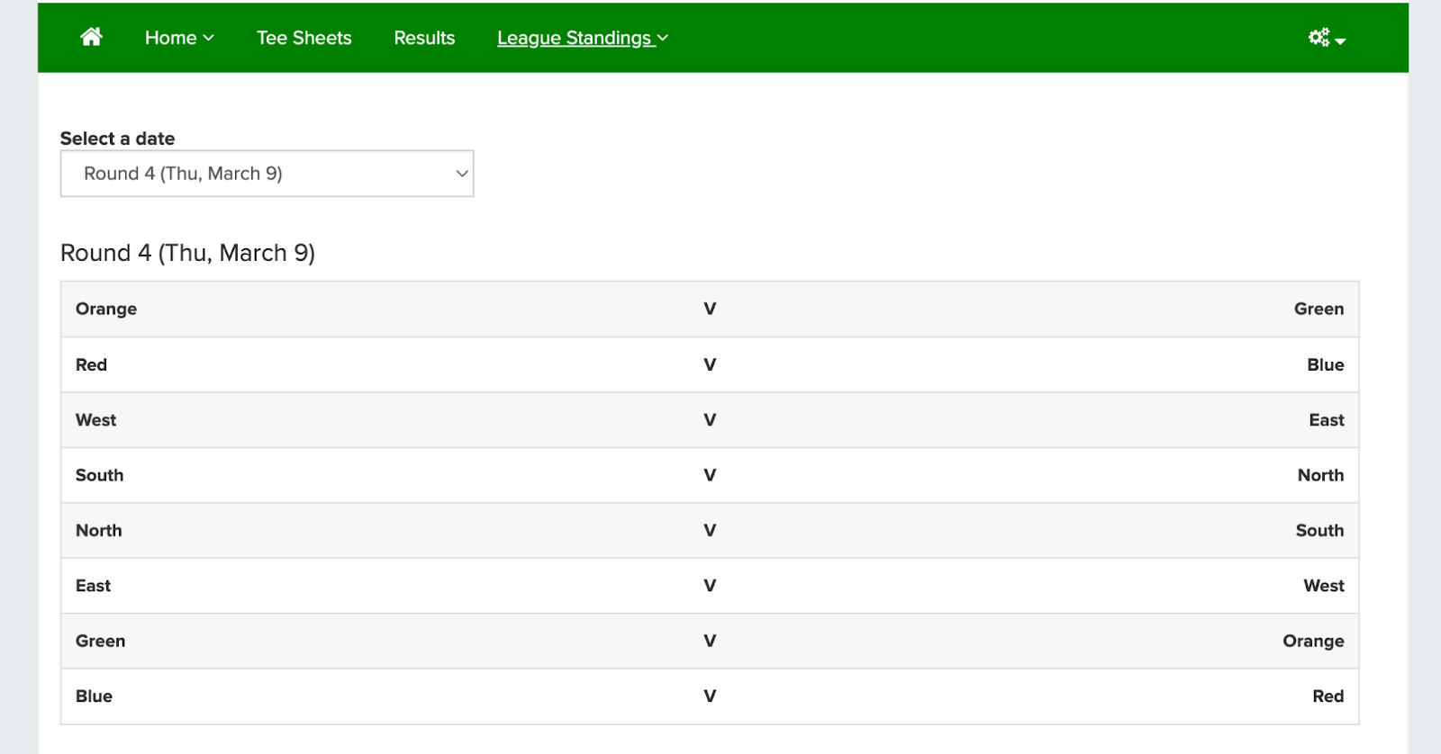
Task: Click the arrow in the Round 4 date selector
Action: (x=462, y=174)
